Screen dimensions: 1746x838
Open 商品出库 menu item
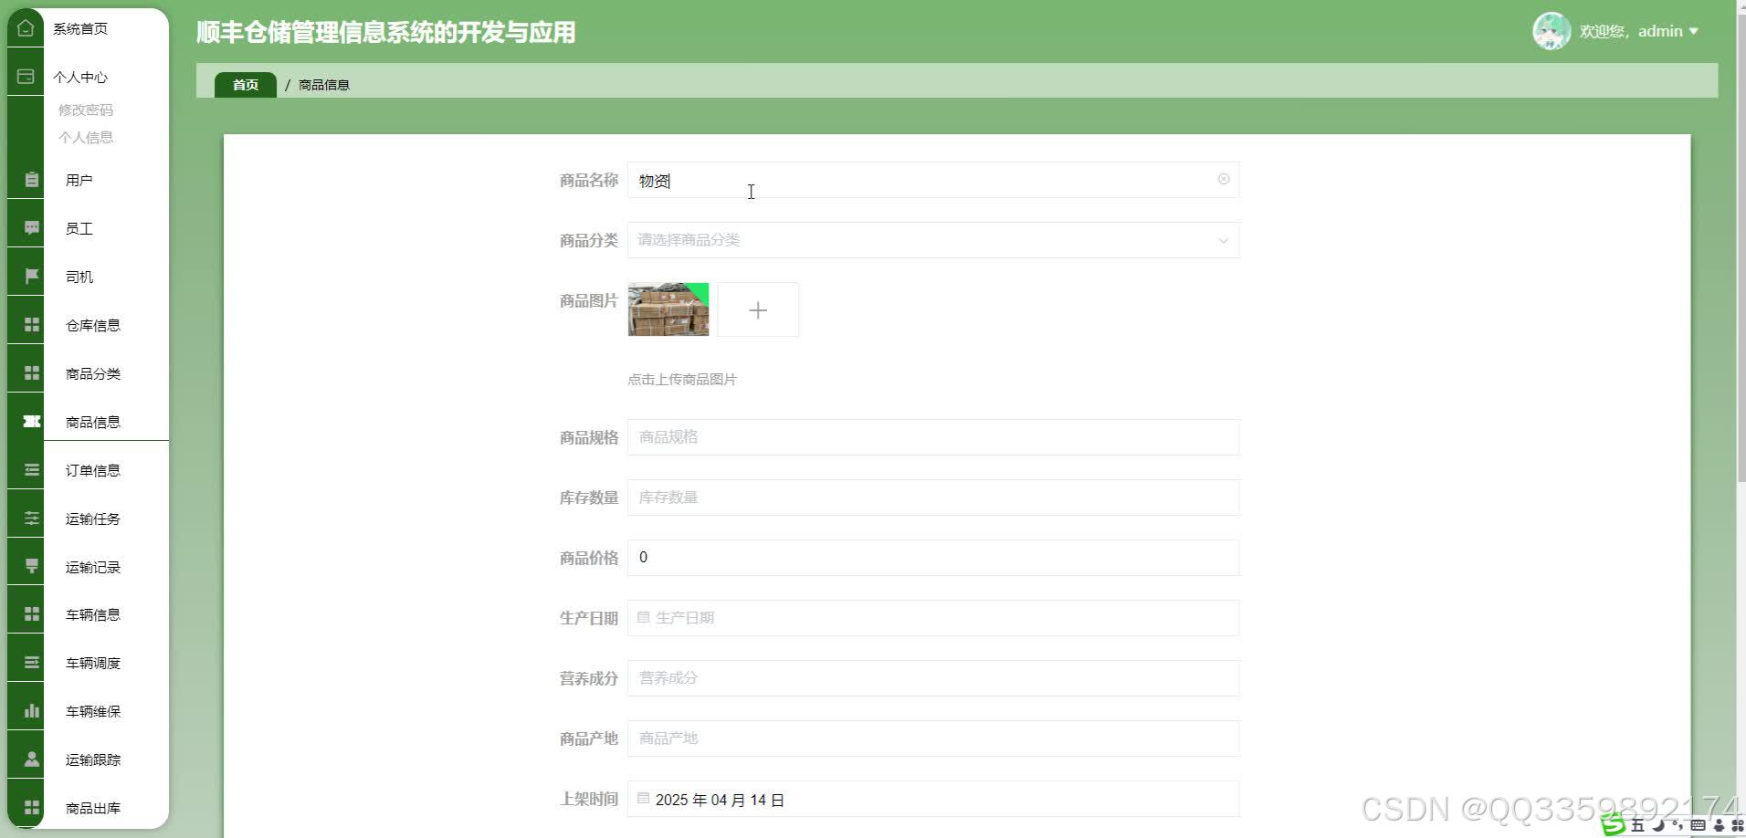point(93,808)
